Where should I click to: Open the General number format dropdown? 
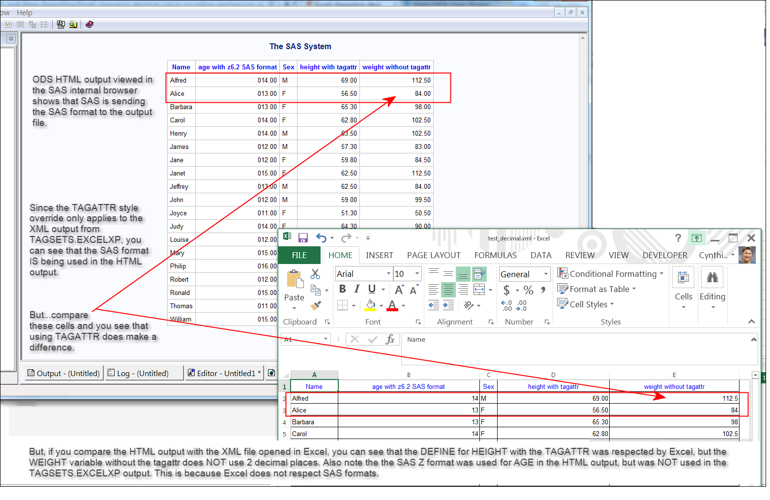tap(546, 274)
